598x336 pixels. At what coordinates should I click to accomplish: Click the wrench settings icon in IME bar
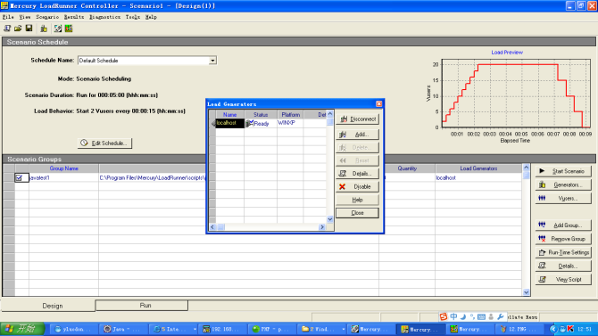(x=501, y=316)
